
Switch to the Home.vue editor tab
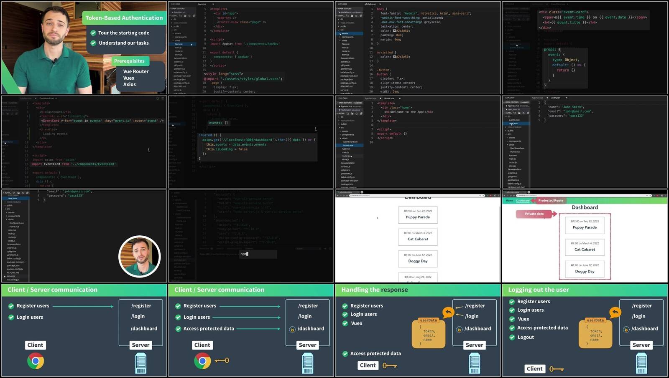point(389,98)
